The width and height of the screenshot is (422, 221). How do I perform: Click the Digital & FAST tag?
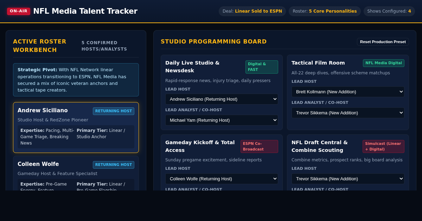[x=262, y=67]
